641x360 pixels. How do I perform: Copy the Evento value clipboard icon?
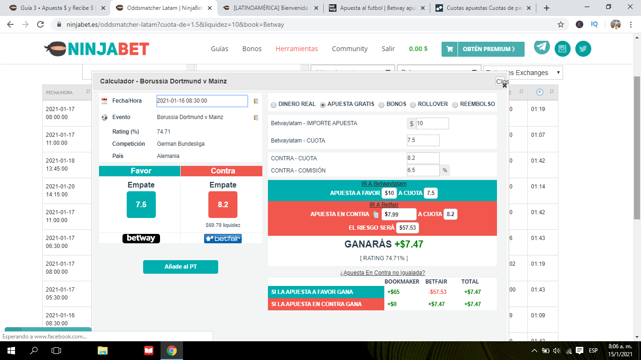click(x=256, y=118)
